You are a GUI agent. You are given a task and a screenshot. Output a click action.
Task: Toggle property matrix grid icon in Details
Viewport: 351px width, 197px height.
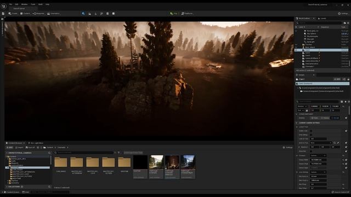click(342, 102)
